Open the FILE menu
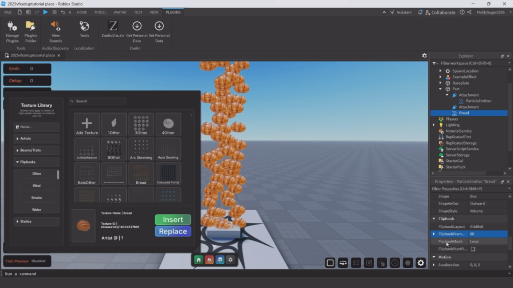513x288 pixels. click(8, 12)
